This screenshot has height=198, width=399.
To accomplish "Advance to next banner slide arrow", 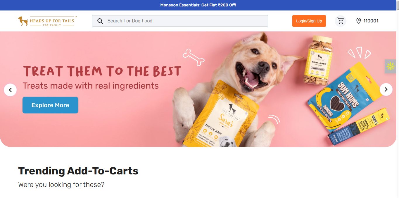I will (x=386, y=89).
